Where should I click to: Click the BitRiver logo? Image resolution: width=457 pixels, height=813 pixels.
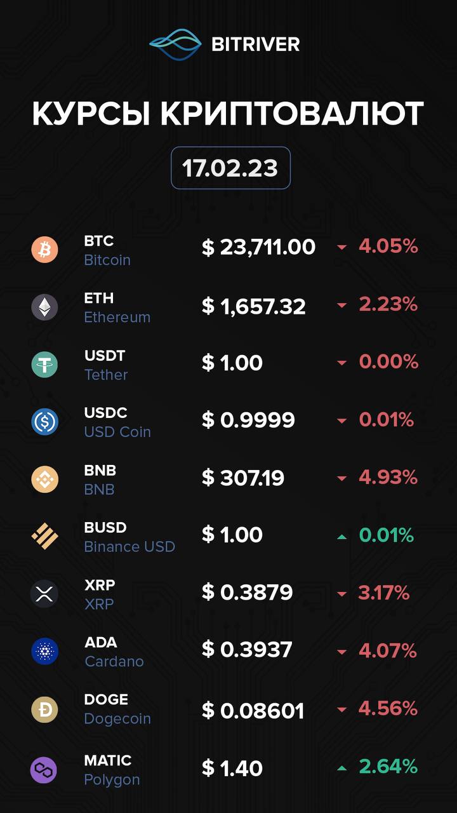click(225, 44)
